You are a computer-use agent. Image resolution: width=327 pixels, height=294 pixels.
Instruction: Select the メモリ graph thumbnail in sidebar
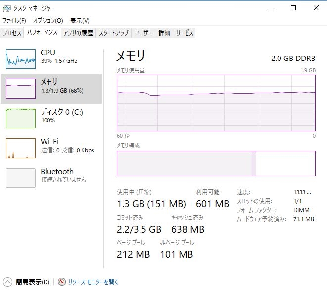[21, 88]
